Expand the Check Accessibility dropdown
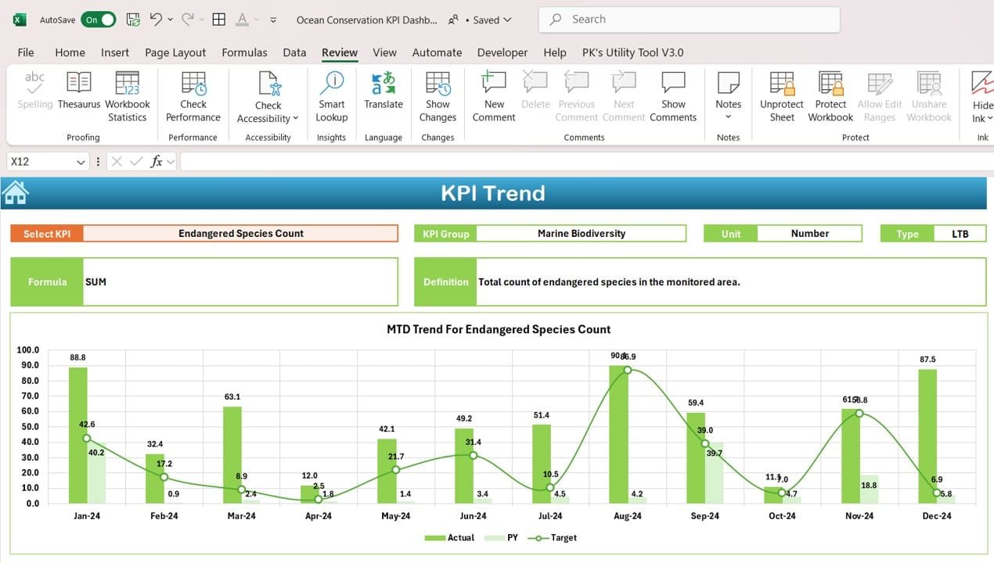Viewport: 994px width, 563px height. (x=296, y=119)
